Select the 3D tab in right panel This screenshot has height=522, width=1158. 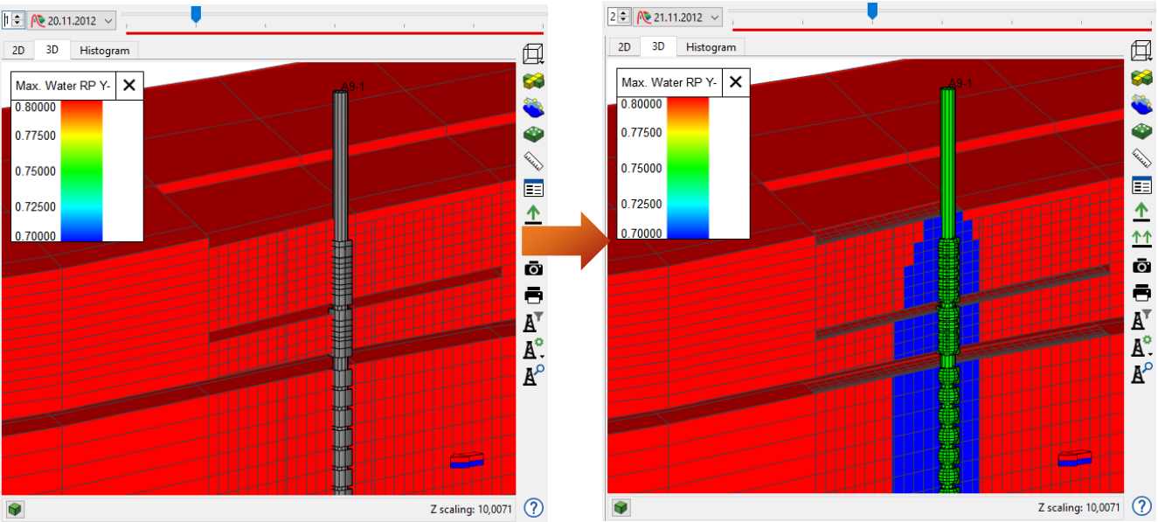[x=658, y=46]
